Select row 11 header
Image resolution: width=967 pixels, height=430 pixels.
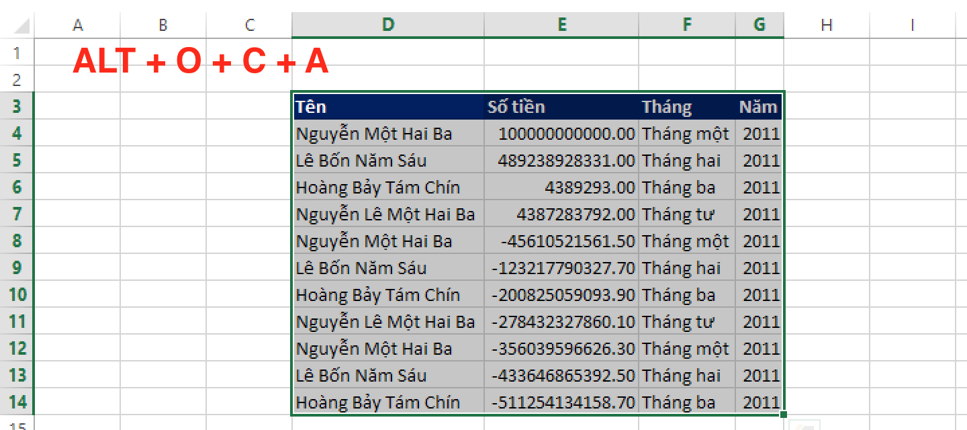click(17, 321)
